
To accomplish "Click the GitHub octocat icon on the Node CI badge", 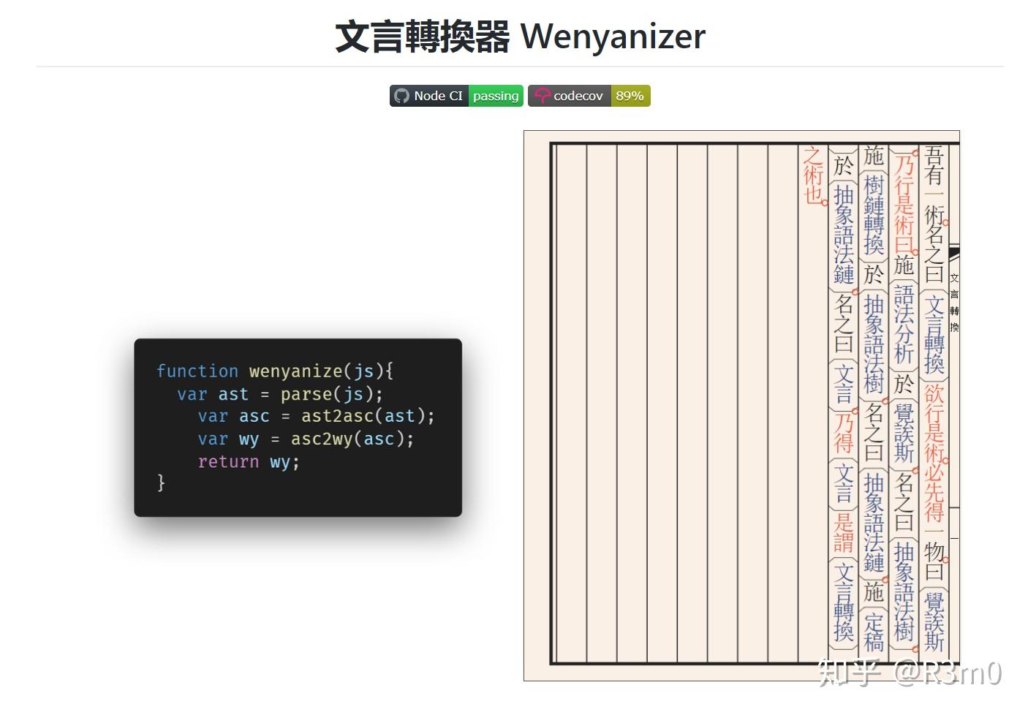I will 403,95.
